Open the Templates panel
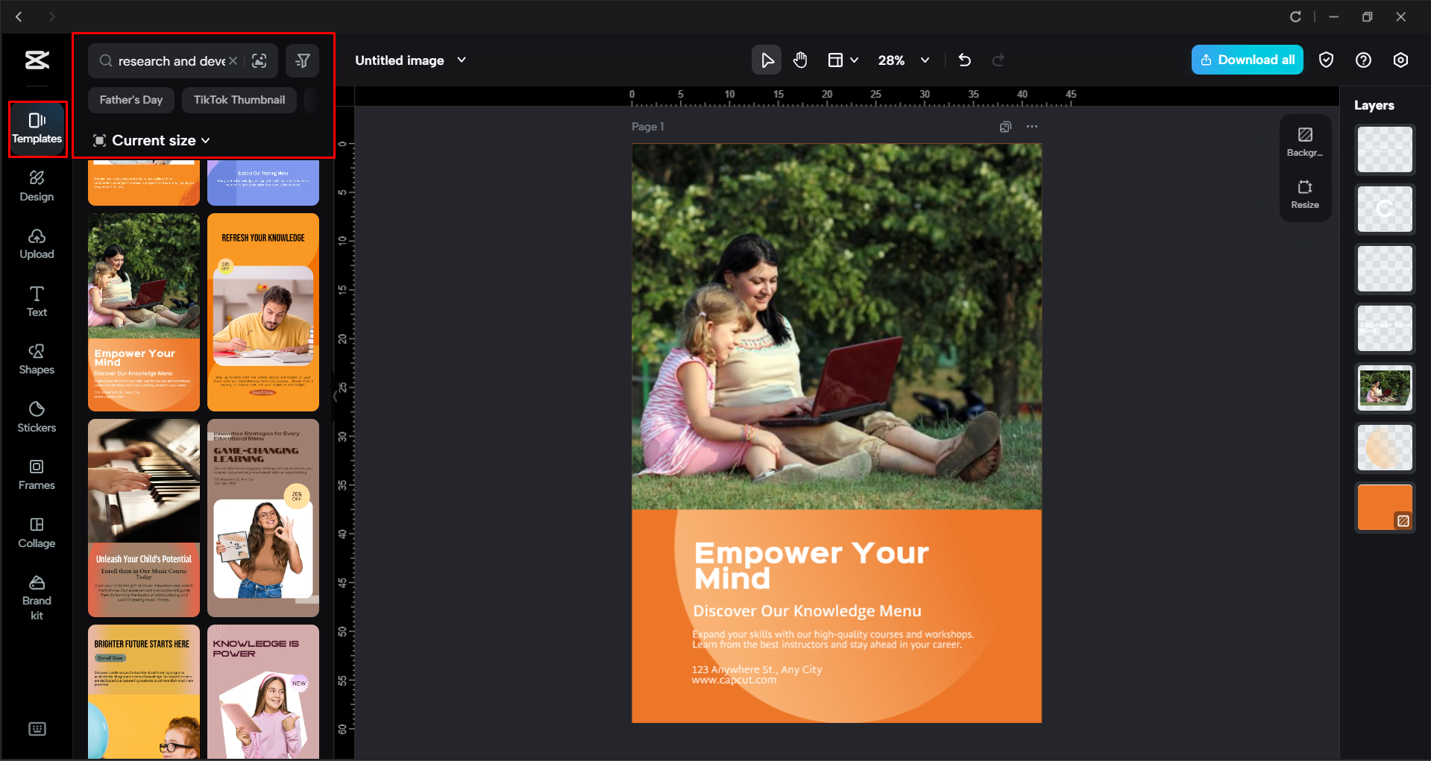1431x761 pixels. (x=37, y=128)
